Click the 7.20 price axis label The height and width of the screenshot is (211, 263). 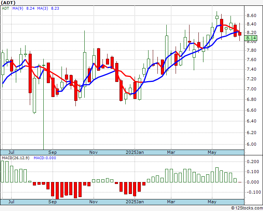251,79
